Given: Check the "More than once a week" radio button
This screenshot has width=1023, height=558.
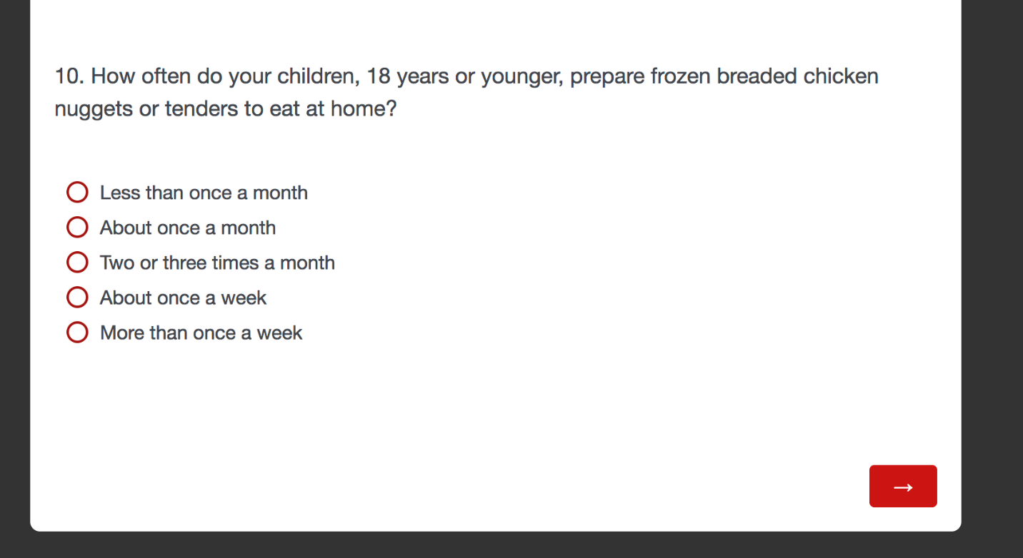Looking at the screenshot, I should tap(77, 333).
